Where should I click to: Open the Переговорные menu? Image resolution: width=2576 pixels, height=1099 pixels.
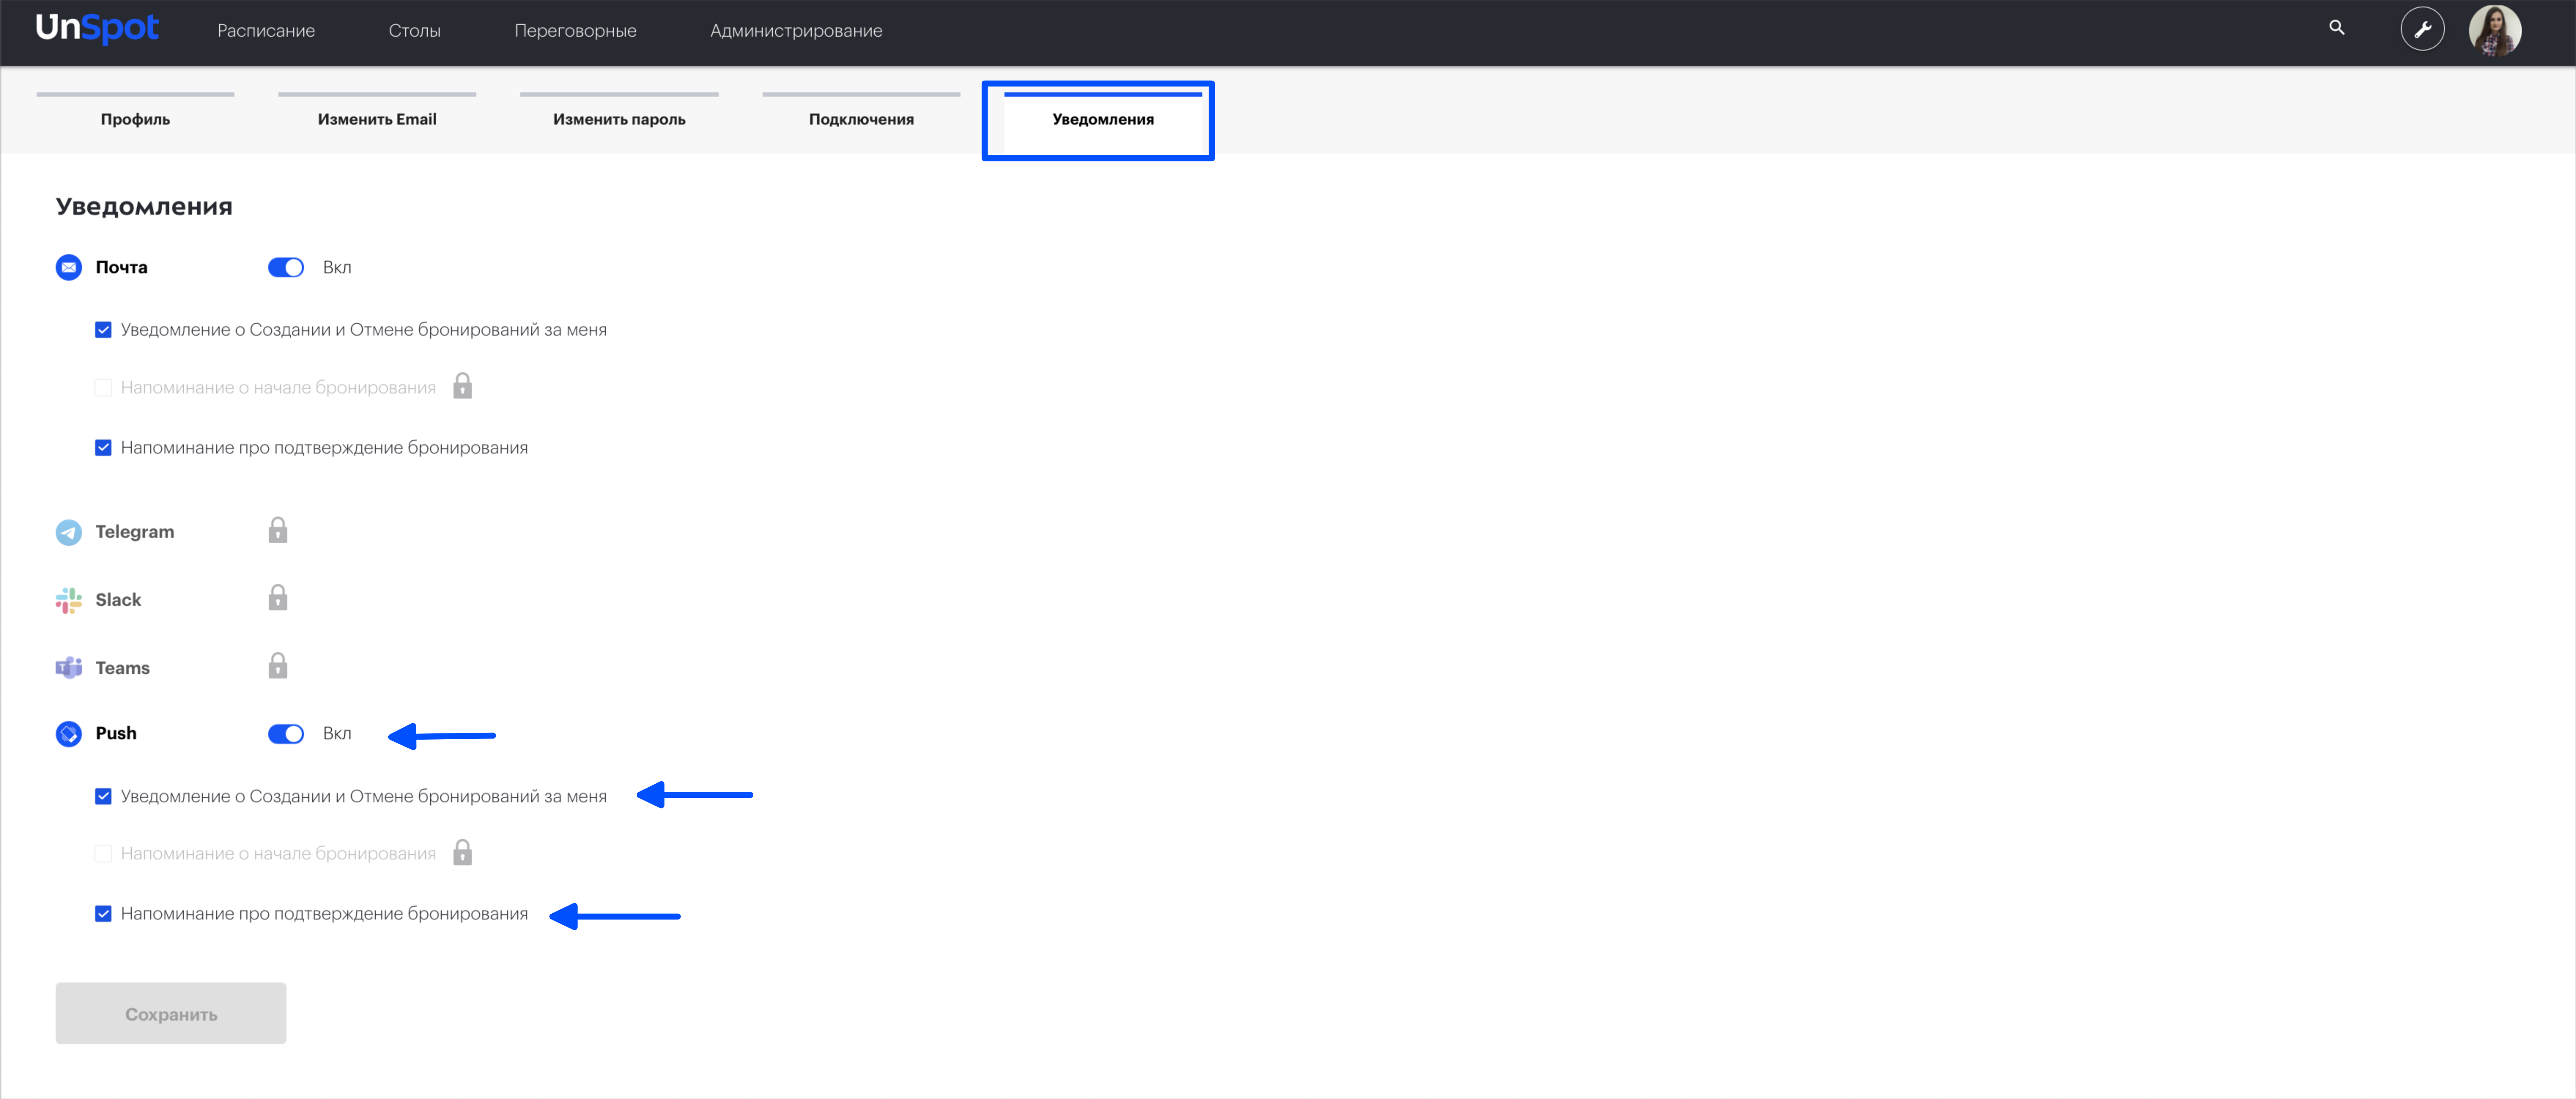(x=575, y=31)
